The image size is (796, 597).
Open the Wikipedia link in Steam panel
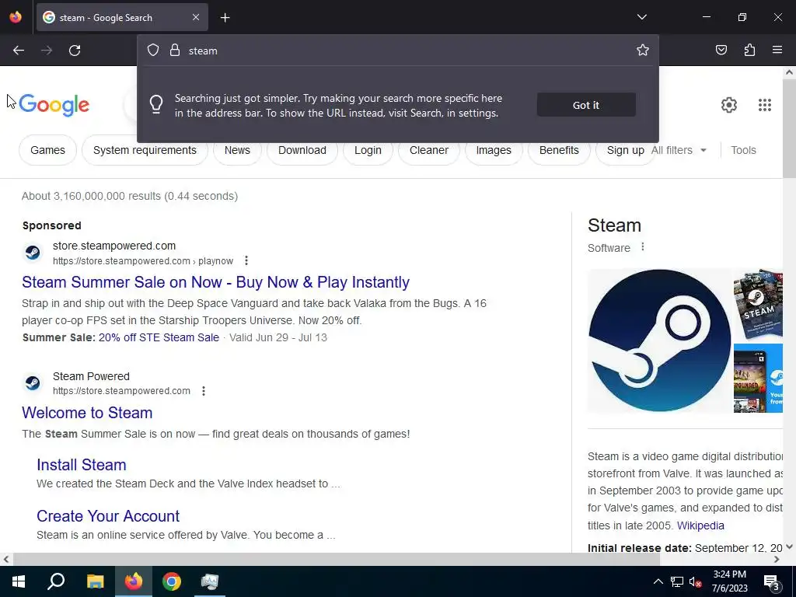[700, 525]
